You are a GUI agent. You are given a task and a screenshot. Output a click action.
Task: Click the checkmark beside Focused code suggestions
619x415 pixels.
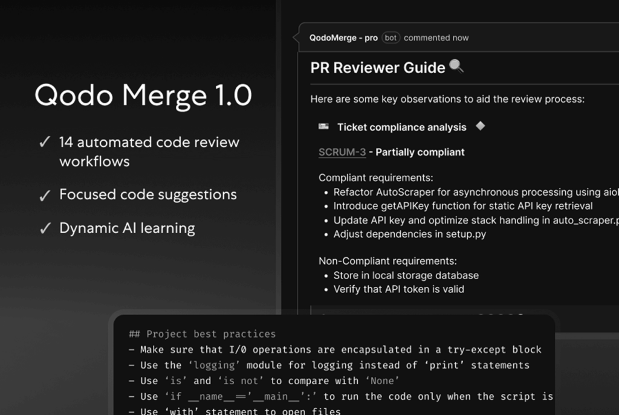45,194
